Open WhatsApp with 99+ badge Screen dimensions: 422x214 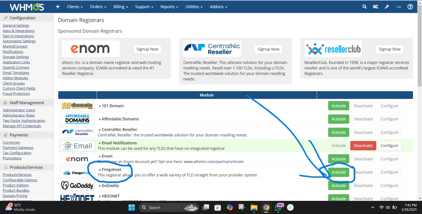coord(278,207)
